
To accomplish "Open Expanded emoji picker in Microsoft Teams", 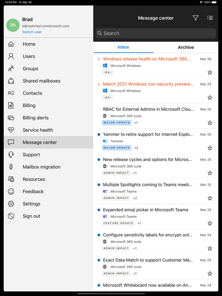I will point(156,217).
